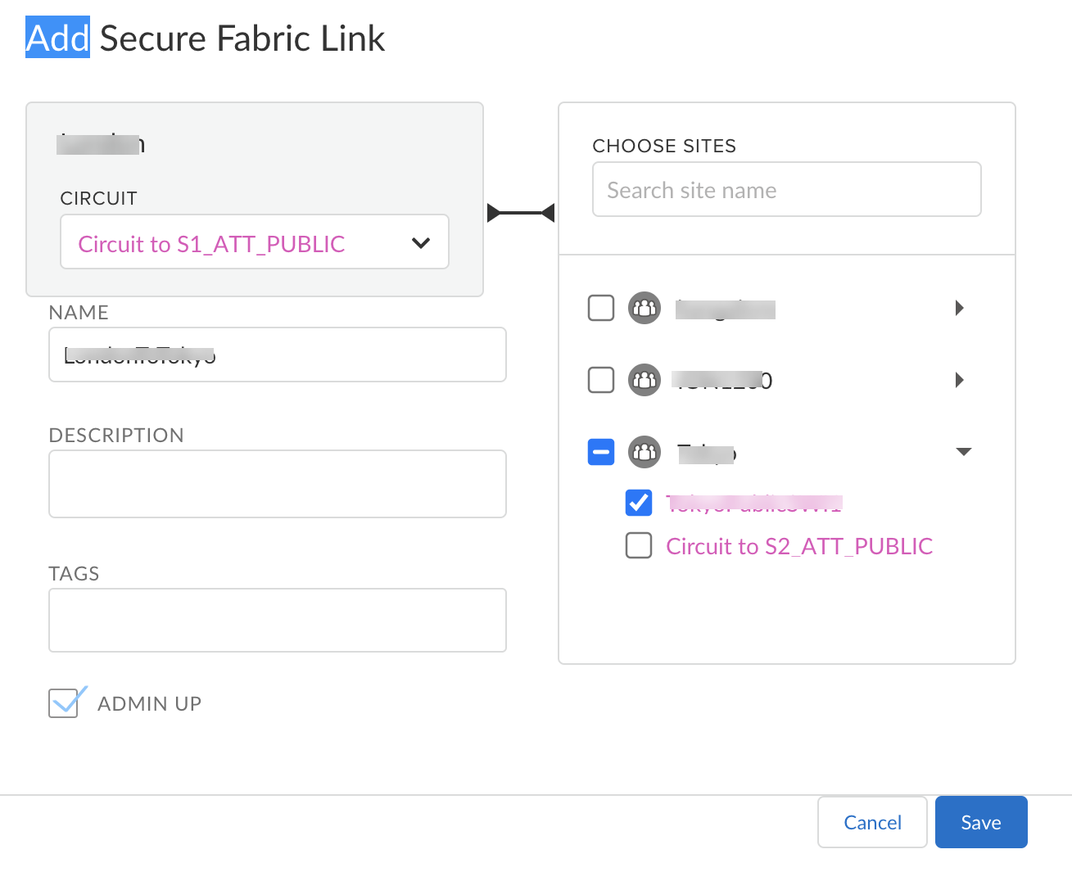Image resolution: width=1072 pixels, height=890 pixels.
Task: Expand the second site's circuit list
Action: click(960, 380)
